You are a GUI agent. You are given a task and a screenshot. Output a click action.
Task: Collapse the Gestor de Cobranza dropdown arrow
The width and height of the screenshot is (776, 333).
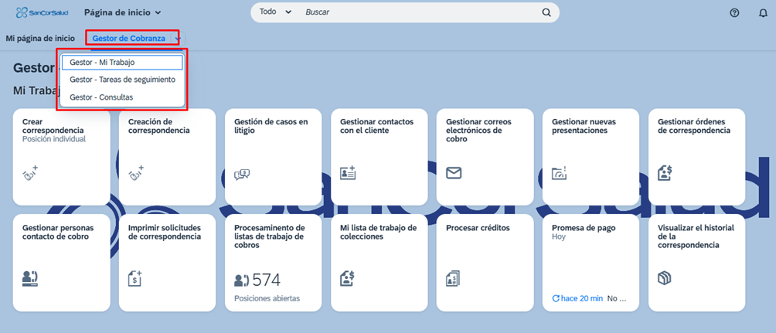tap(178, 39)
